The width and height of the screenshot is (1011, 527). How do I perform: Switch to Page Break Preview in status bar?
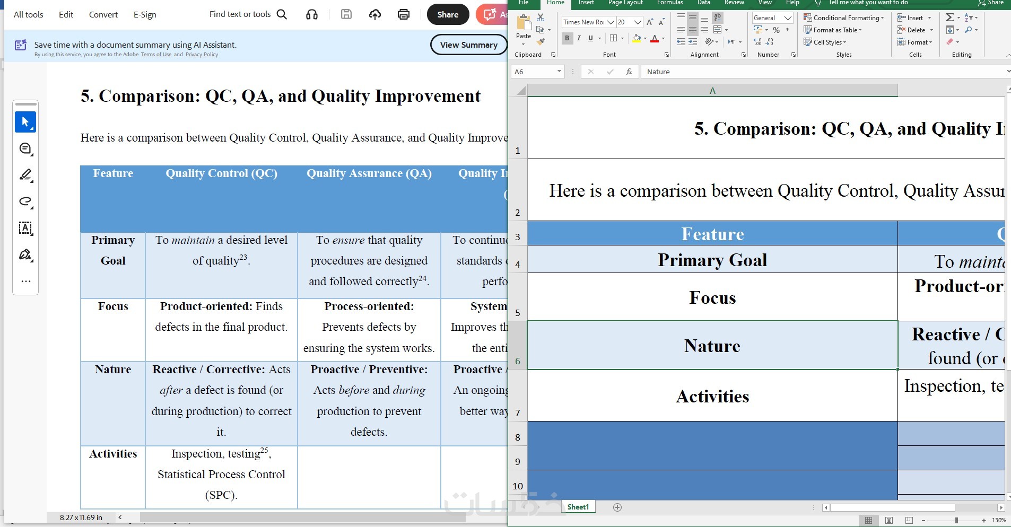point(909,521)
